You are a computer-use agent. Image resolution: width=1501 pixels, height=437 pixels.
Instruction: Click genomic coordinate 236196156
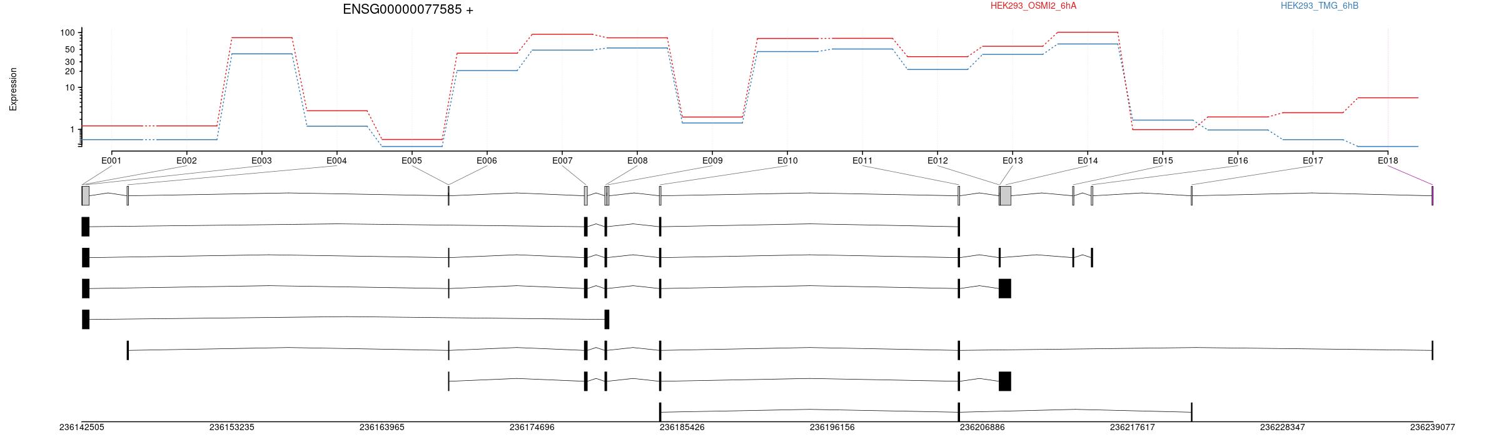(832, 428)
